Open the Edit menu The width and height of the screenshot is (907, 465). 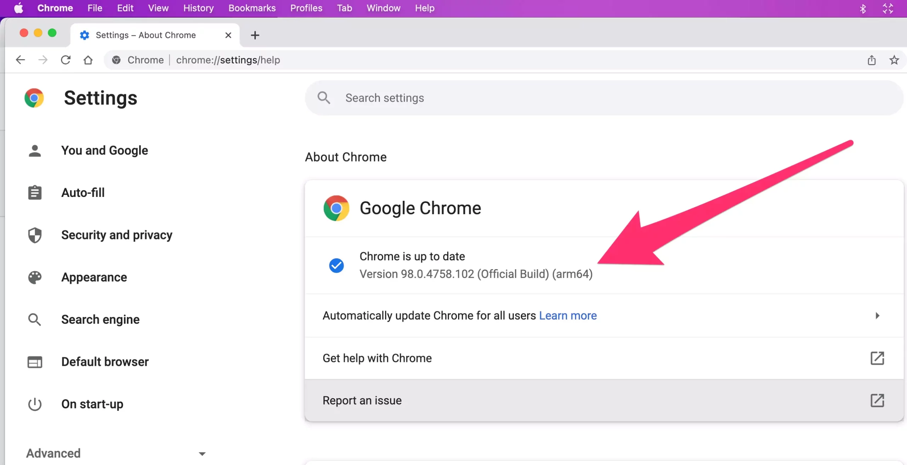click(125, 8)
